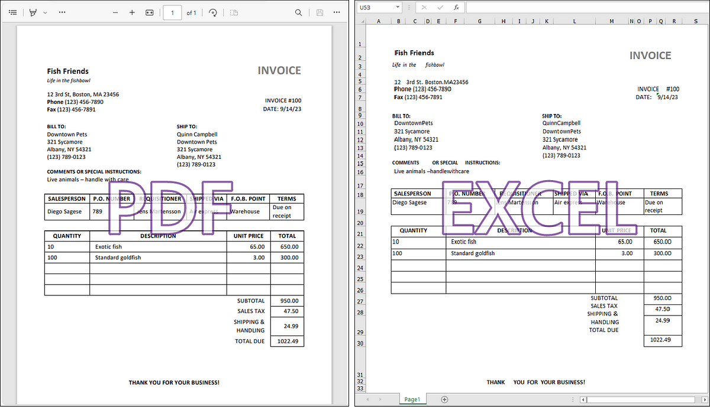Image resolution: width=710 pixels, height=407 pixels.
Task: Add a new worksheet with the plus button
Action: (x=443, y=399)
